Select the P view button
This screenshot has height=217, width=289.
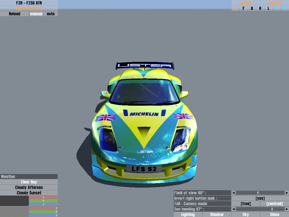(x=235, y=8)
